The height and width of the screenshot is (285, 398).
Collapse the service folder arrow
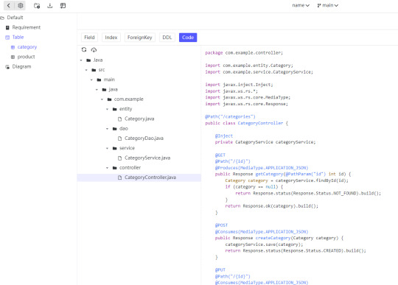(107, 148)
